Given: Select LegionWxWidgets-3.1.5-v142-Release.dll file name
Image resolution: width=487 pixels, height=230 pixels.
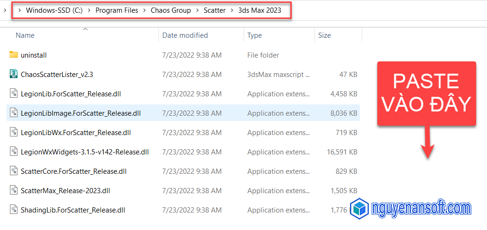Looking at the screenshot, I should point(85,152).
